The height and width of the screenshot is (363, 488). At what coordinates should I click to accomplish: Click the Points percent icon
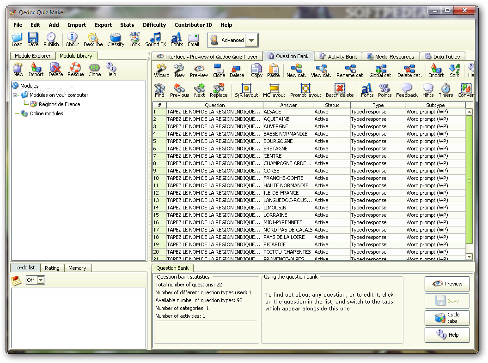point(384,90)
